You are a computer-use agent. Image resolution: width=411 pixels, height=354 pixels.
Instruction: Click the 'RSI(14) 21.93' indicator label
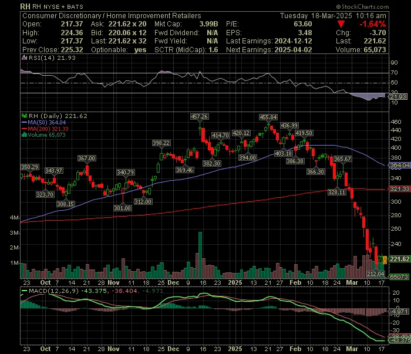(x=52, y=58)
